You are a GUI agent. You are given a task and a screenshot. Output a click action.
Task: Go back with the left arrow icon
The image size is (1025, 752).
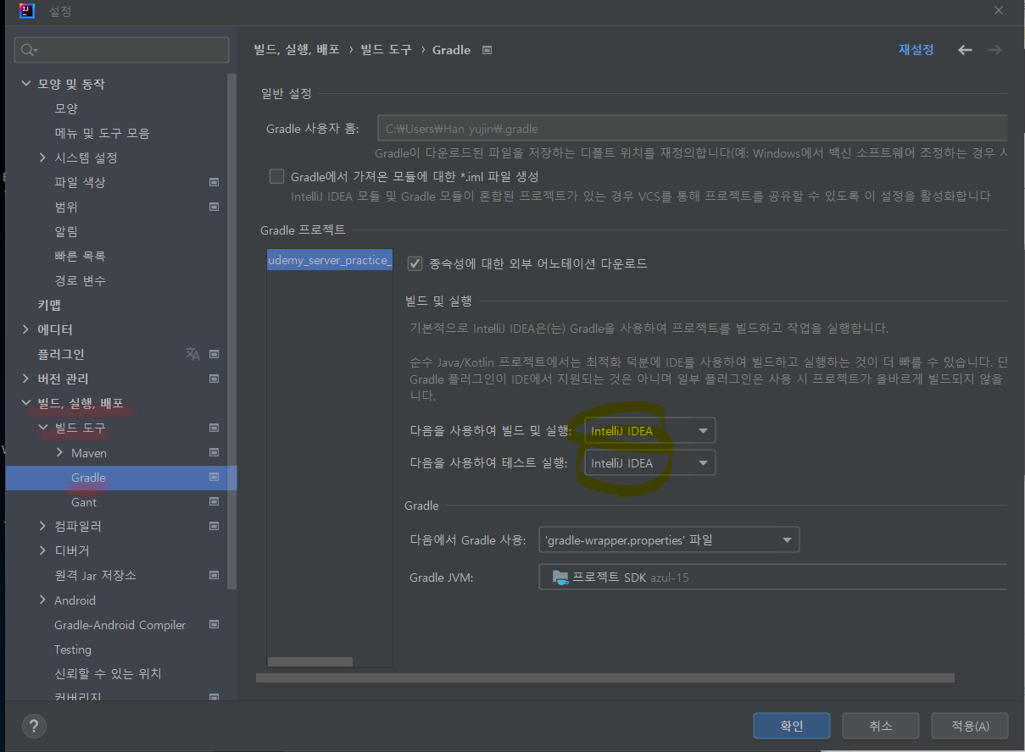965,50
